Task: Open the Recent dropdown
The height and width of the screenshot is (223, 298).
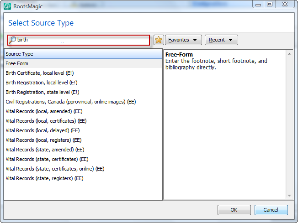Action: coord(221,40)
